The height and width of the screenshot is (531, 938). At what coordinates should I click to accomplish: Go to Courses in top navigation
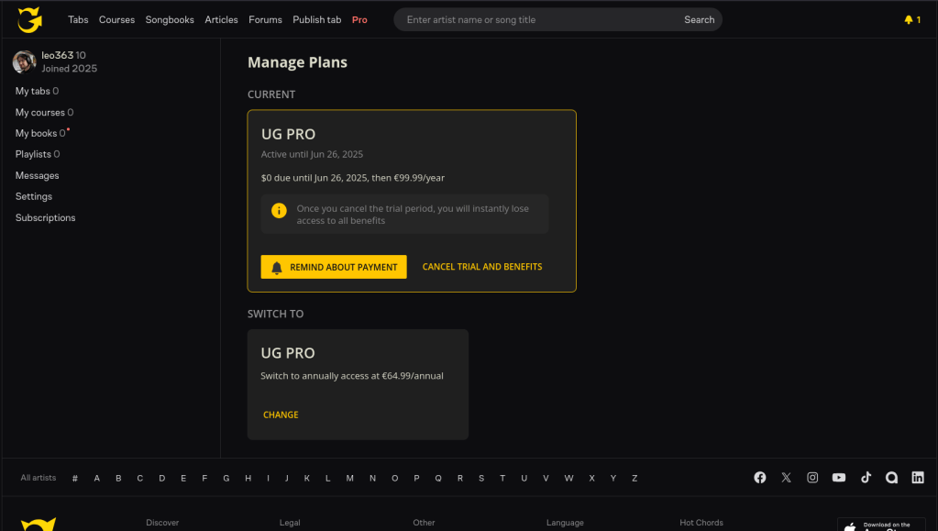tap(116, 19)
